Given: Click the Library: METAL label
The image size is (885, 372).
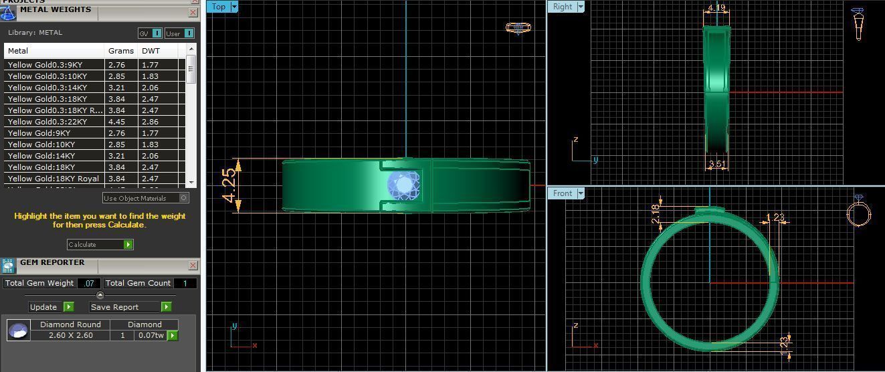Looking at the screenshot, I should pyautogui.click(x=35, y=32).
